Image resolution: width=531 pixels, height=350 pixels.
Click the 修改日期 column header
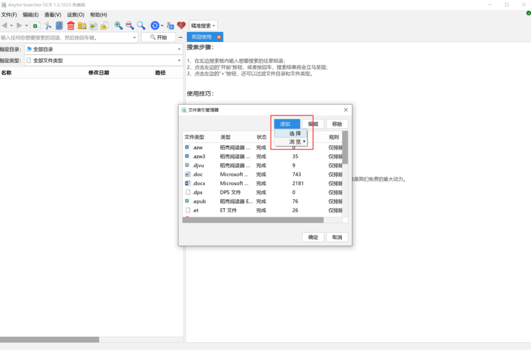click(99, 73)
